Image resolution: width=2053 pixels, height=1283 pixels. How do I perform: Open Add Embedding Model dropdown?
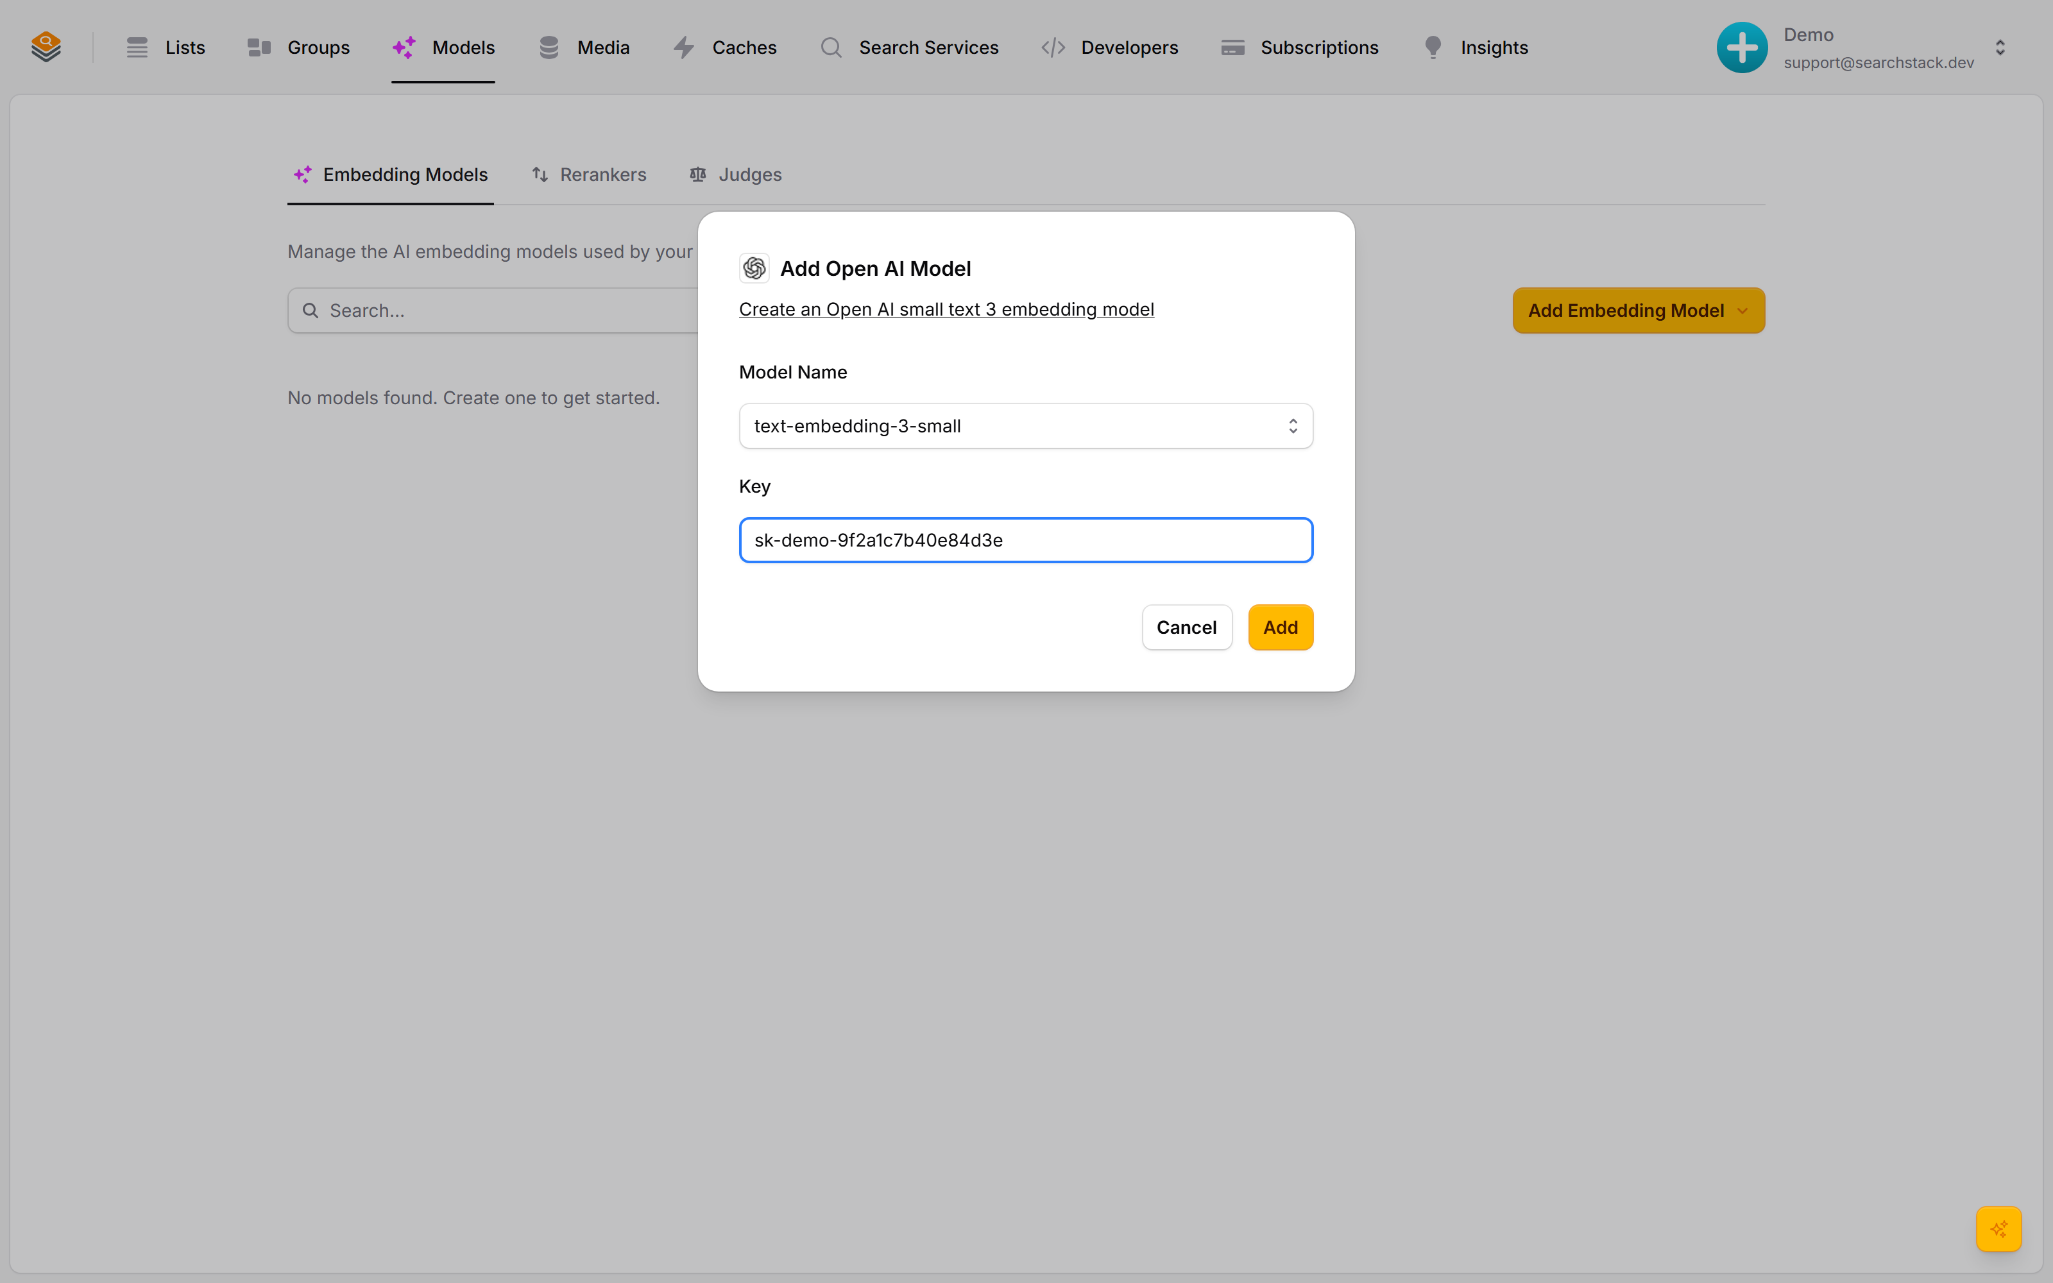click(1638, 310)
